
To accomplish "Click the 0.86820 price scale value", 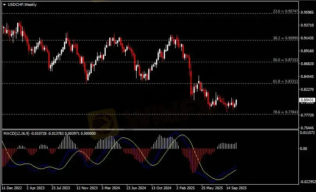I will pos(307,64).
